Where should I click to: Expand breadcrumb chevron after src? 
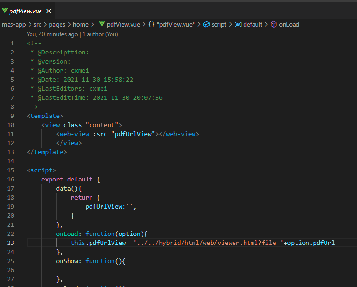point(45,25)
